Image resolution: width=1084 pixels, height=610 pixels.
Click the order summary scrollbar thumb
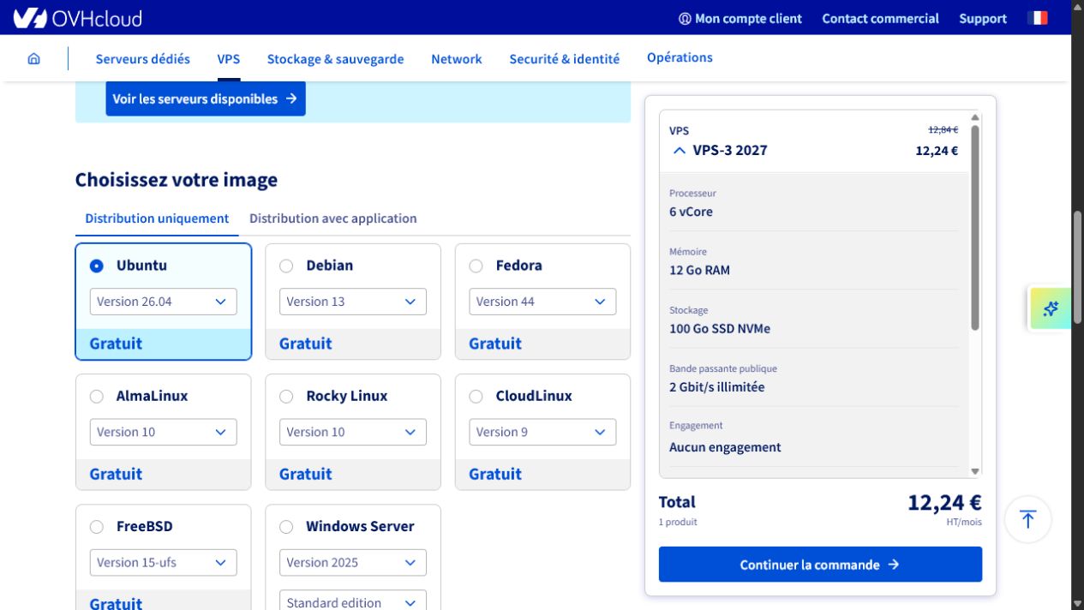975,227
